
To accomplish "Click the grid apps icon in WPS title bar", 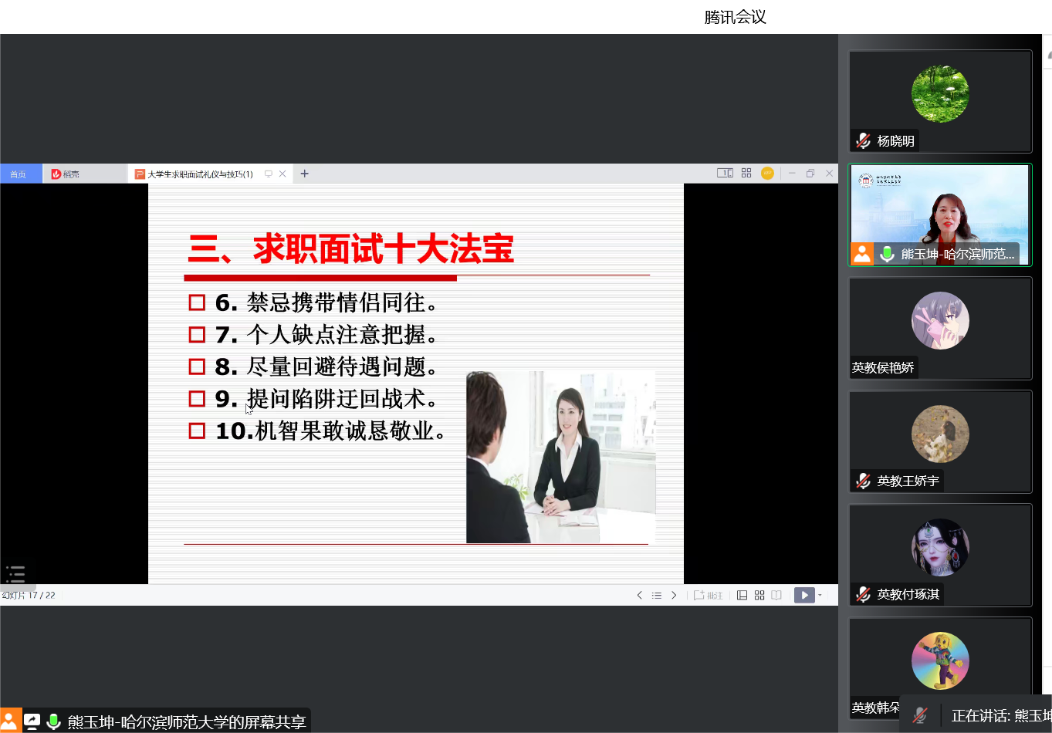I will click(746, 174).
